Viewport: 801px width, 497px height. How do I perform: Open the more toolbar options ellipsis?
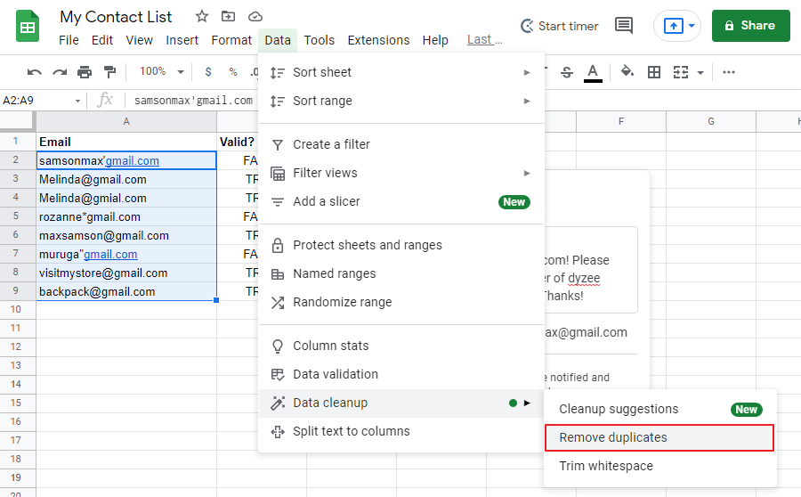tap(728, 72)
